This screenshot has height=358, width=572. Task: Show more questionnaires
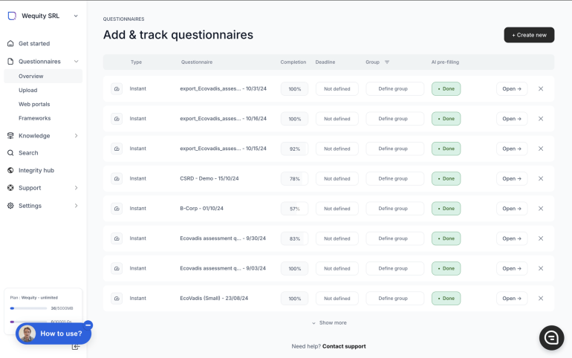point(328,323)
